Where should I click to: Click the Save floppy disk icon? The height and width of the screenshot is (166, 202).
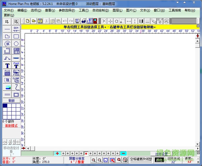[x=40, y=21]
